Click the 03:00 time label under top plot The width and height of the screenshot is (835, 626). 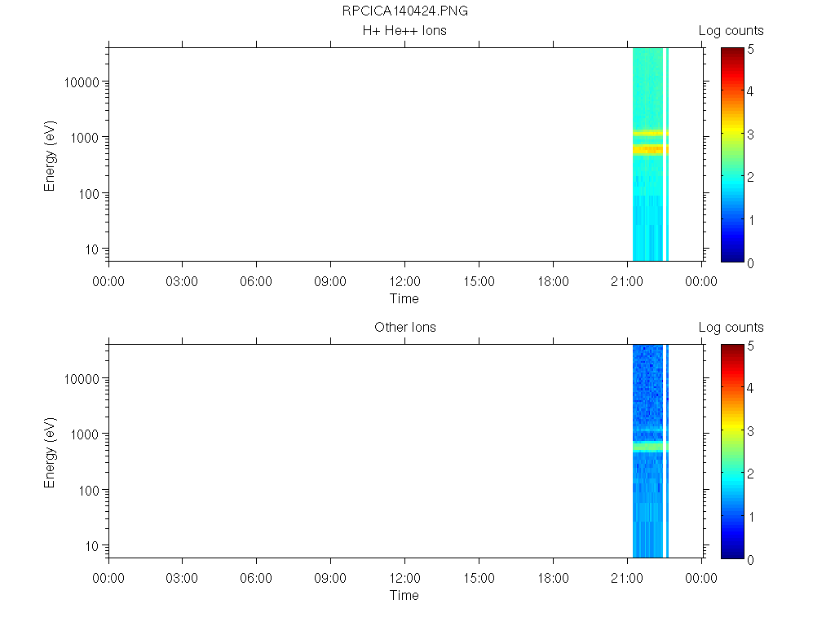pyautogui.click(x=182, y=281)
